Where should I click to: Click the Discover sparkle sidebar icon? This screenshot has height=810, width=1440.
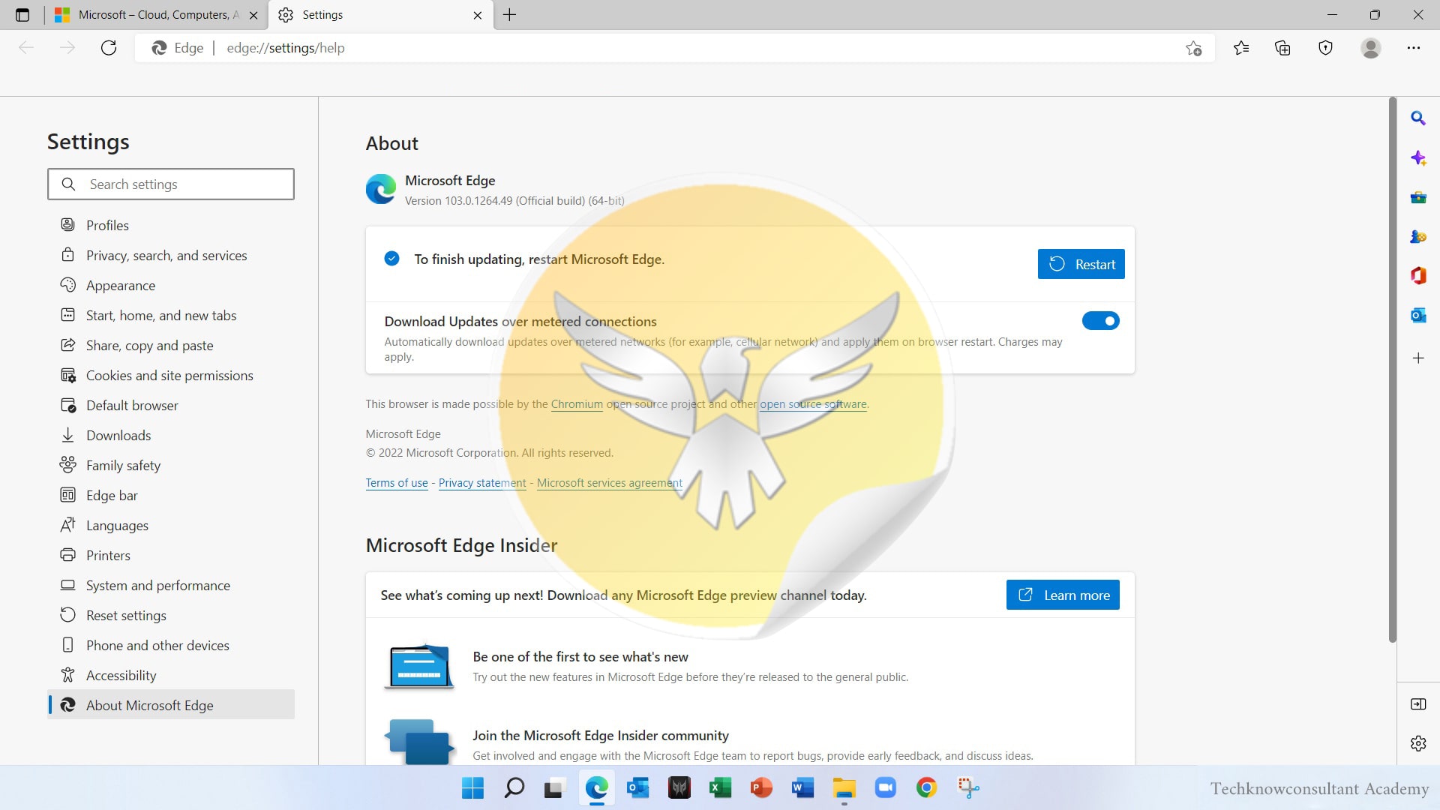point(1417,157)
